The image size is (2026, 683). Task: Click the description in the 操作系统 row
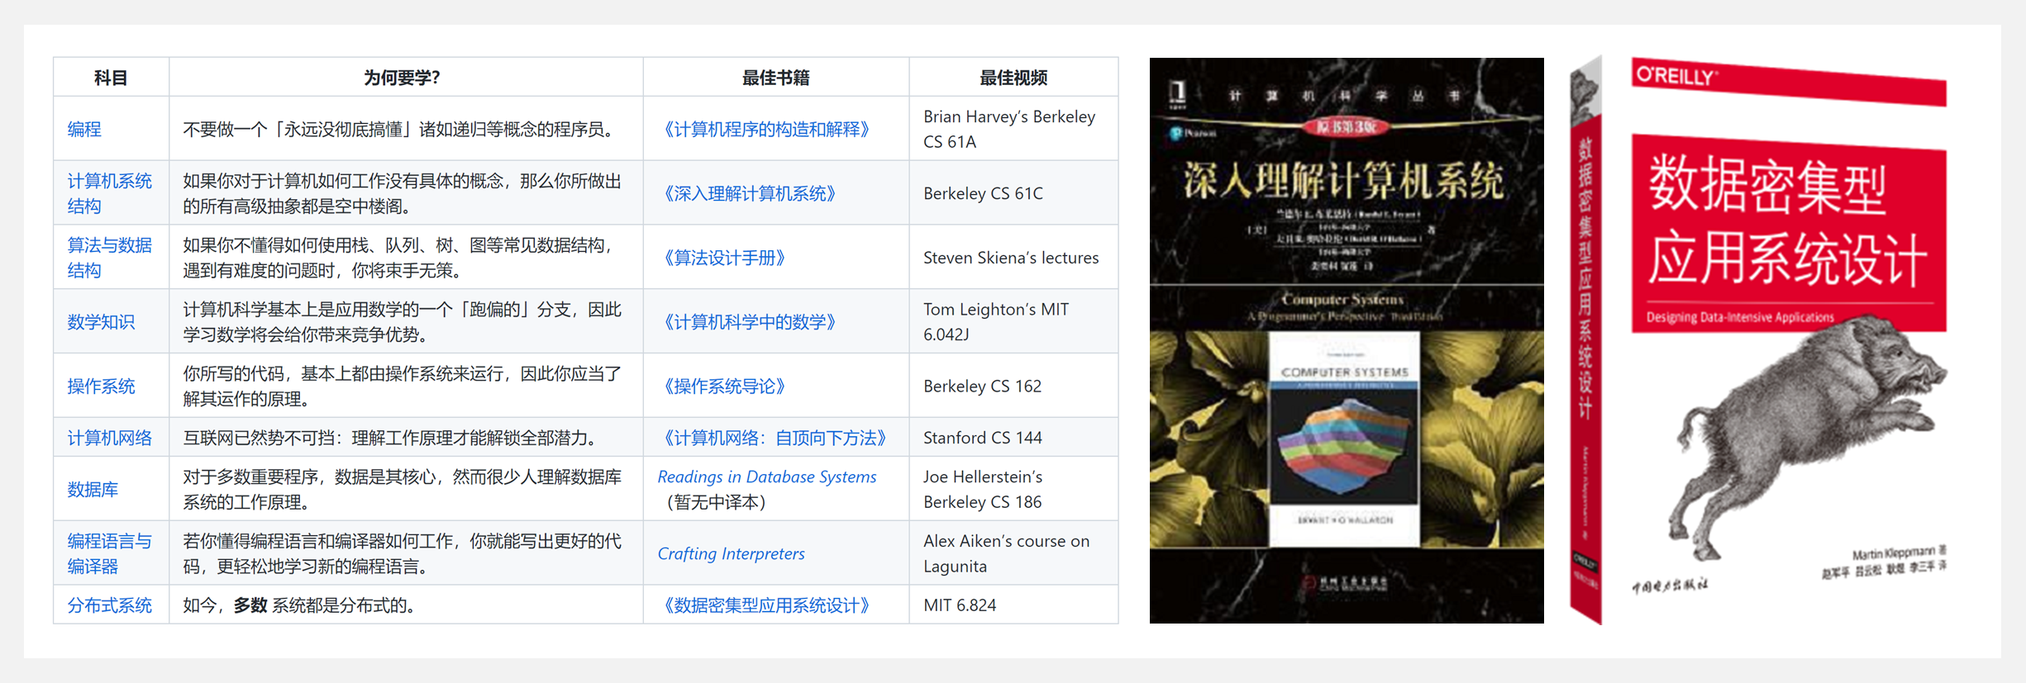point(402,387)
